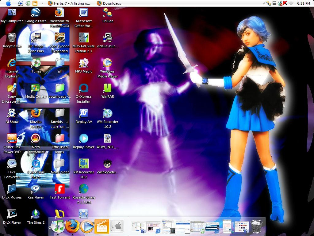Expand the quick launch overflow arrow
The height and width of the screenshot is (236, 314).
point(42,3)
